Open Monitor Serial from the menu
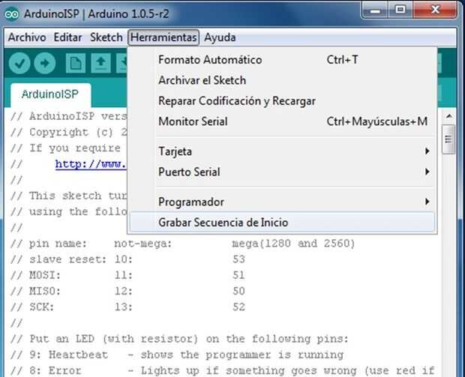Screen dimensions: 465x377 tap(282, 121)
